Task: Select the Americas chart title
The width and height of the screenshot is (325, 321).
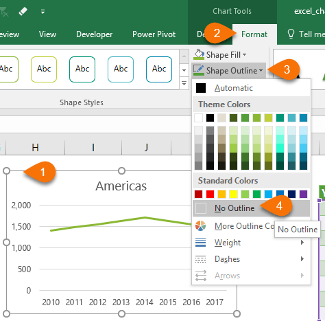Action: pyautogui.click(x=121, y=186)
